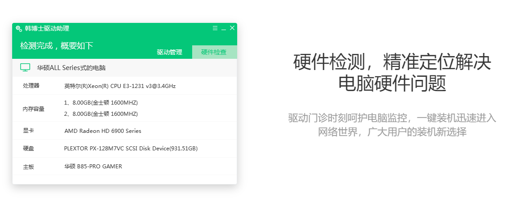Click the 硬盘 row label
The height and width of the screenshot is (202, 505).
pyautogui.click(x=28, y=149)
